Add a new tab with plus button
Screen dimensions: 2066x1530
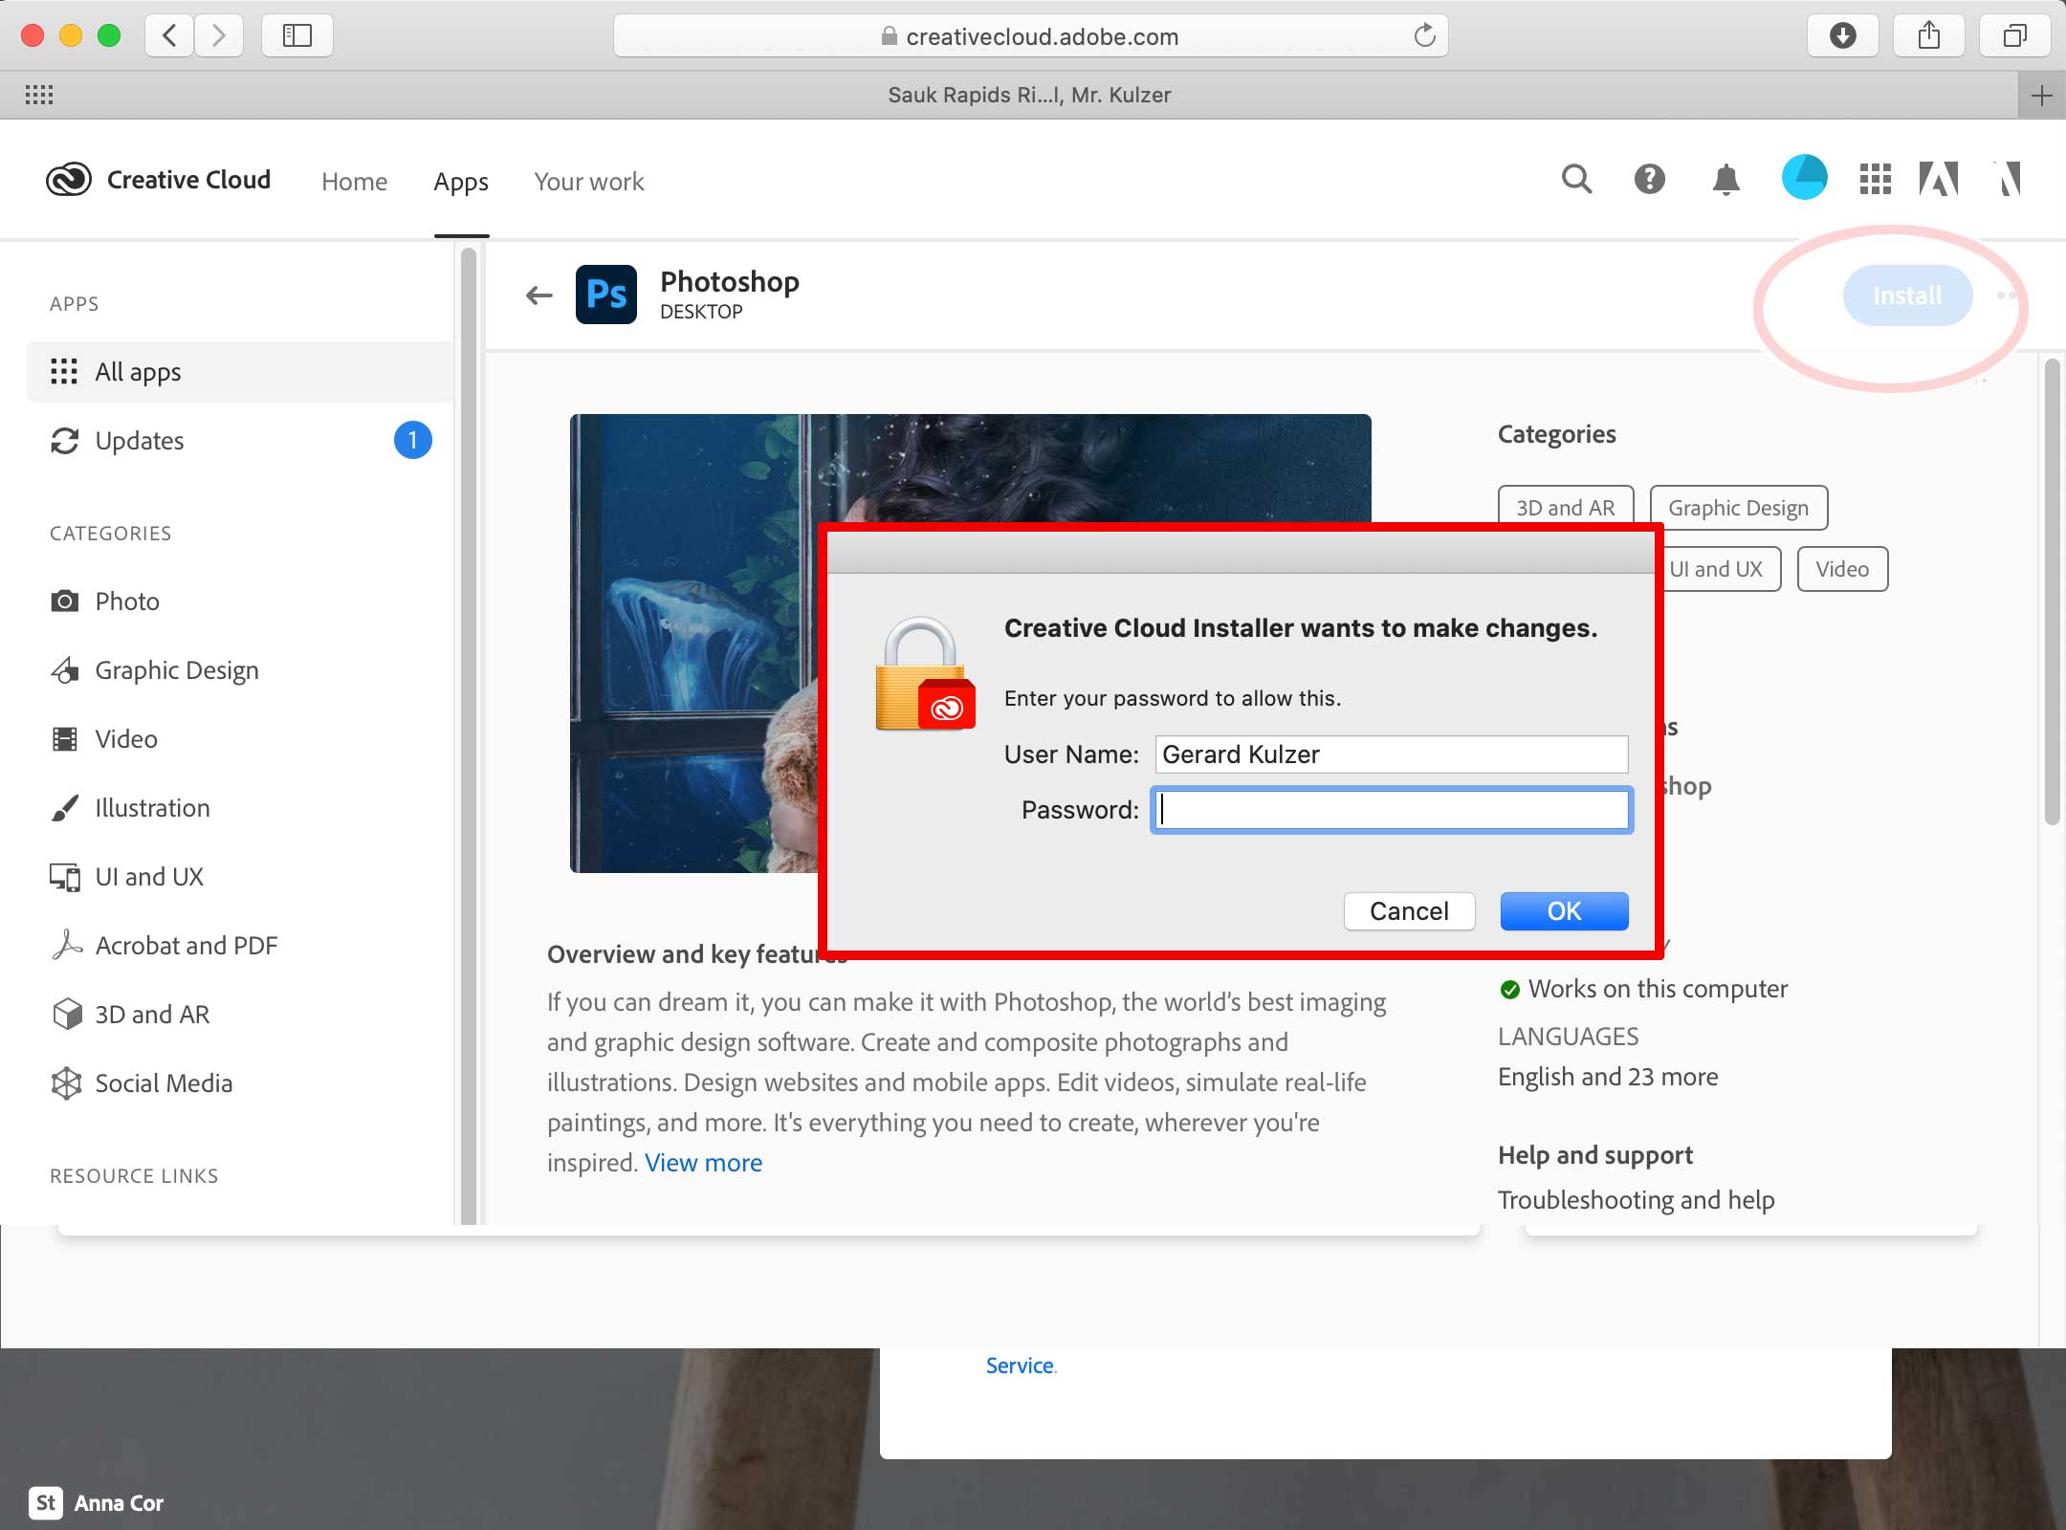point(2041,96)
